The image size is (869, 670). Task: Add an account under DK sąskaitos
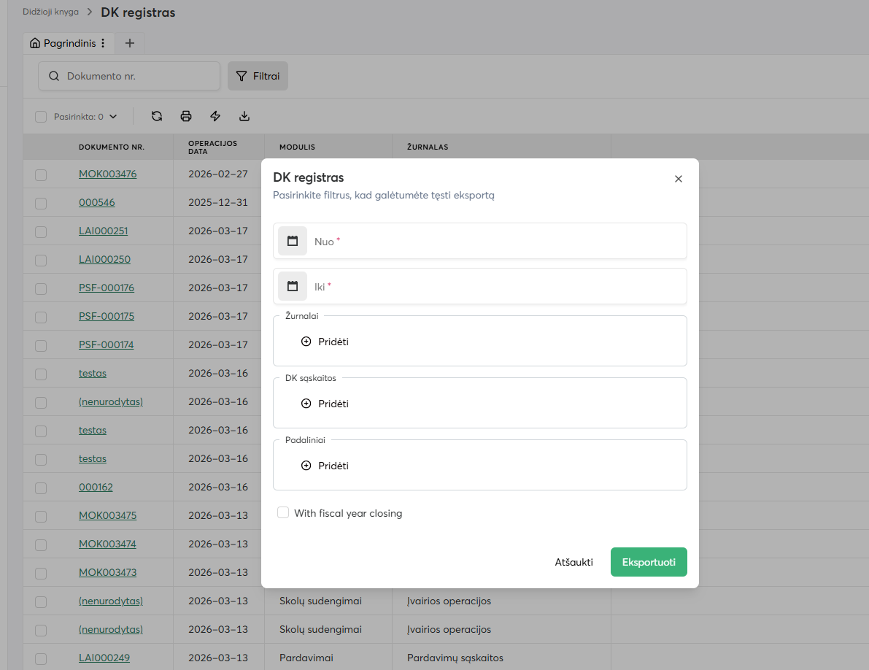click(x=325, y=404)
